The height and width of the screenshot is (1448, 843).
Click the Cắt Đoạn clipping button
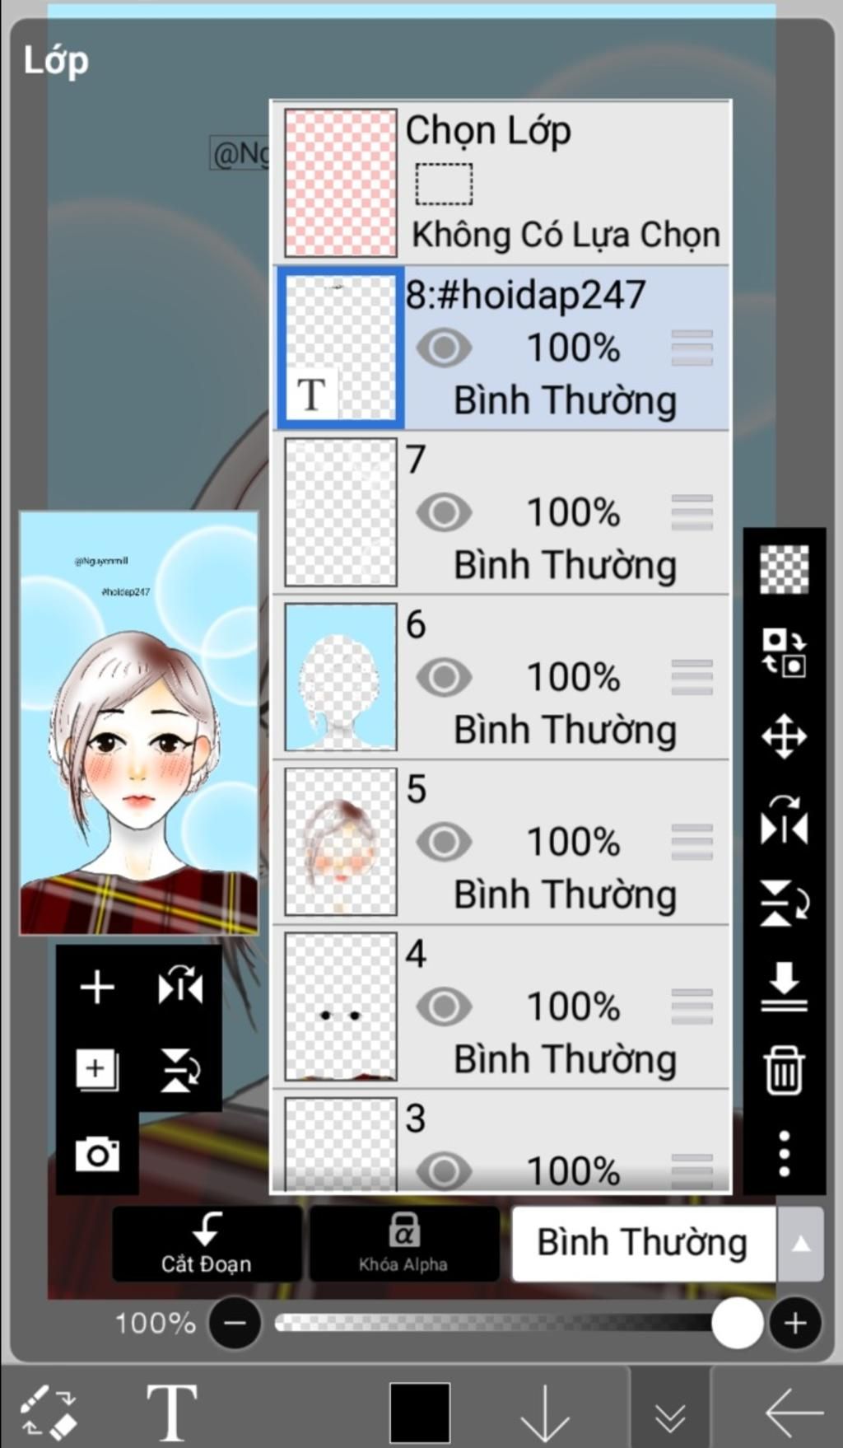point(207,1244)
